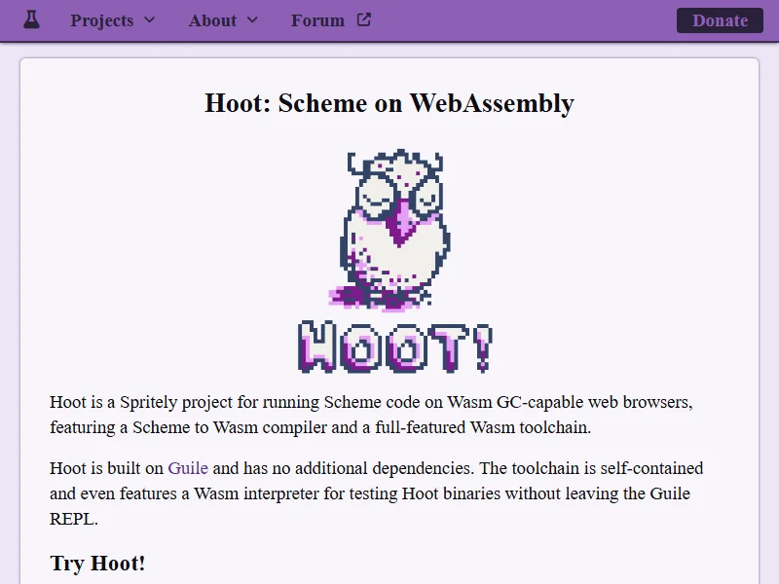Click the word REPL in the paragraph
This screenshot has width=779, height=584.
pyautogui.click(x=74, y=519)
